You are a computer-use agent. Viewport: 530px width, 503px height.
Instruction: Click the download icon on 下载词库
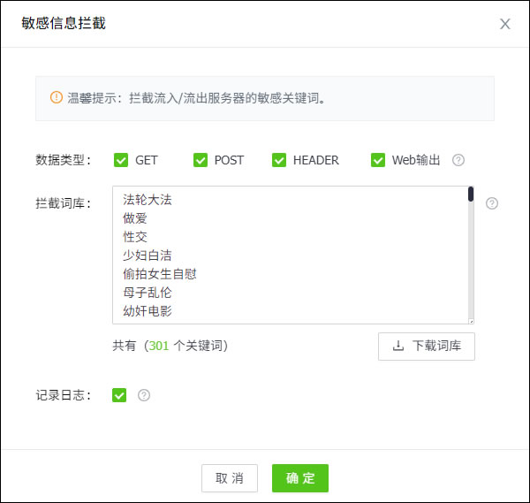(x=398, y=347)
